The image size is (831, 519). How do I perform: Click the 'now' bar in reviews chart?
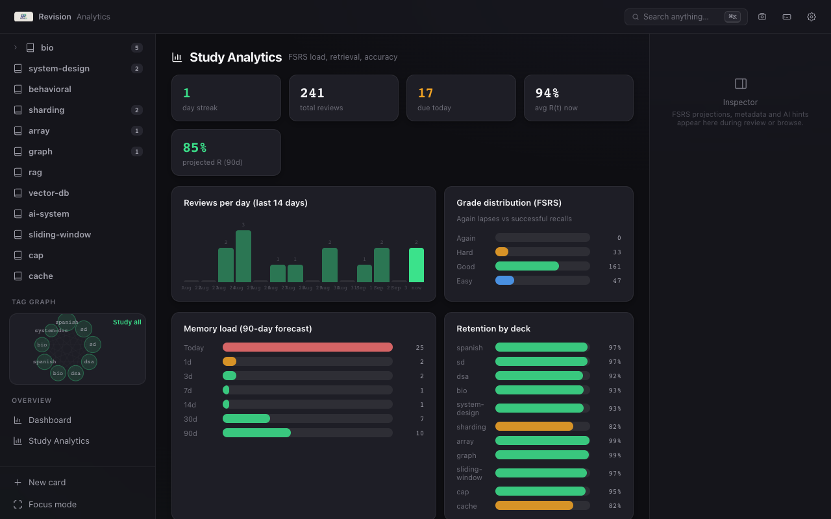click(416, 265)
